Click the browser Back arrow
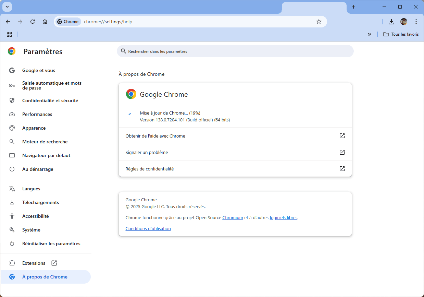Image resolution: width=424 pixels, height=297 pixels. (8, 22)
